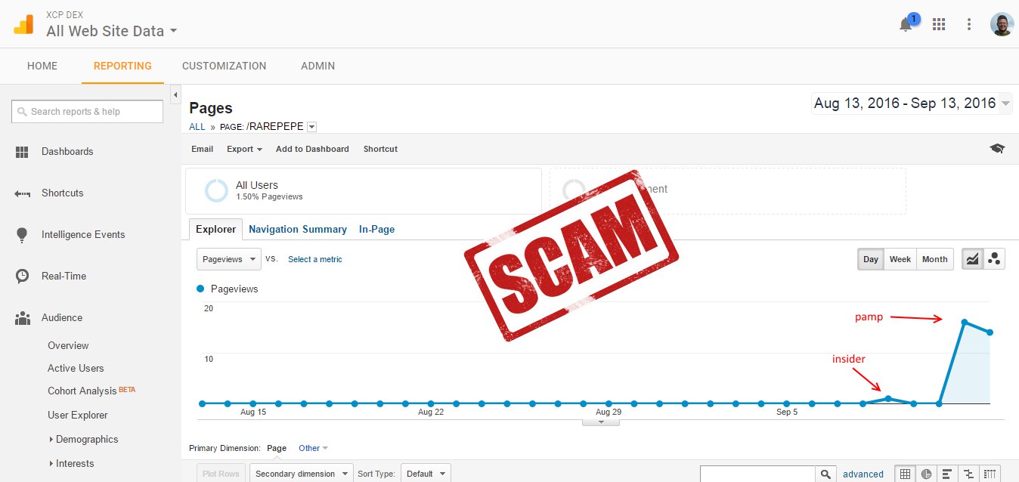Open User Explorer in the sidebar
1019x482 pixels.
pyautogui.click(x=78, y=416)
